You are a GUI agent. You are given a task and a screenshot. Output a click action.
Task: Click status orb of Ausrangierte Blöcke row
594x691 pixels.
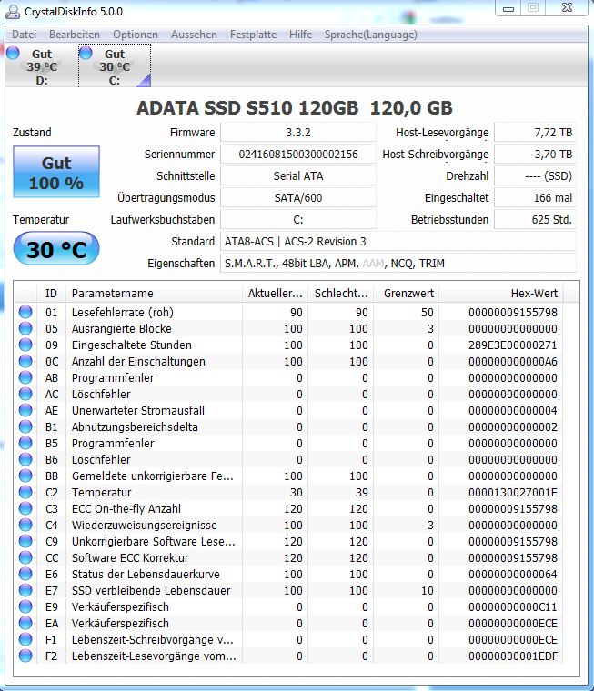point(25,328)
